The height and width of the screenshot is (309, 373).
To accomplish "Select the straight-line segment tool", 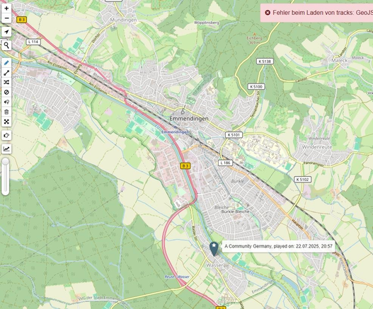I will [6, 73].
